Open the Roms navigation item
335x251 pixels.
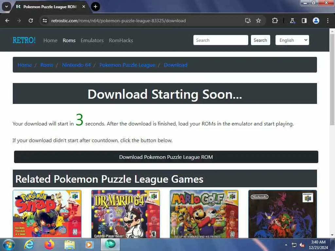tap(69, 40)
